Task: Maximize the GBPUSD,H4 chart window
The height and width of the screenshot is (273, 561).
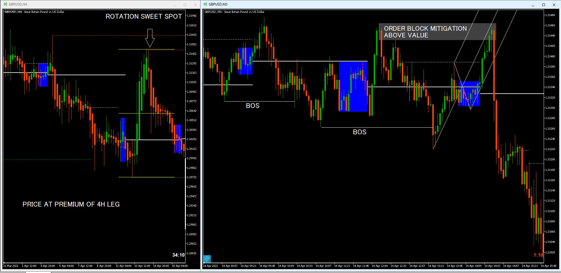Action: click(x=185, y=5)
